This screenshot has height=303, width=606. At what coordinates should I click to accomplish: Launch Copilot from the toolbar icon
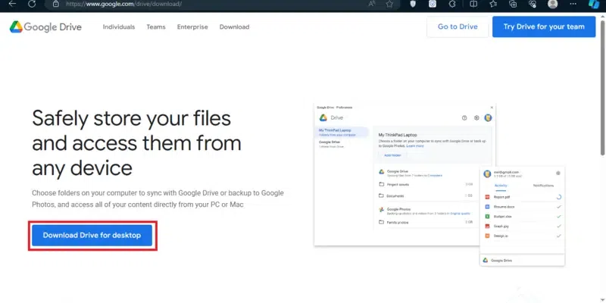(594, 4)
